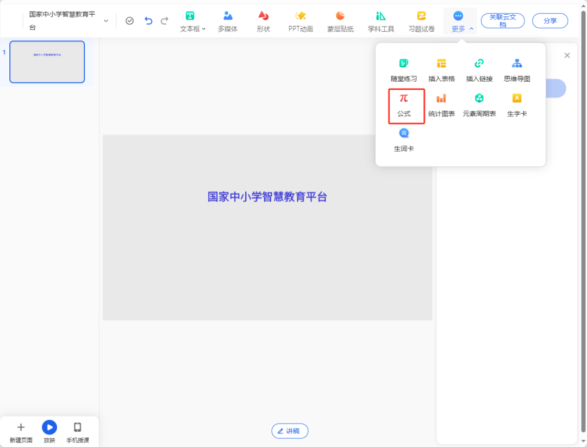The width and height of the screenshot is (587, 447).
Task: Select 随堂练习 from the more menu
Action: pos(404,69)
